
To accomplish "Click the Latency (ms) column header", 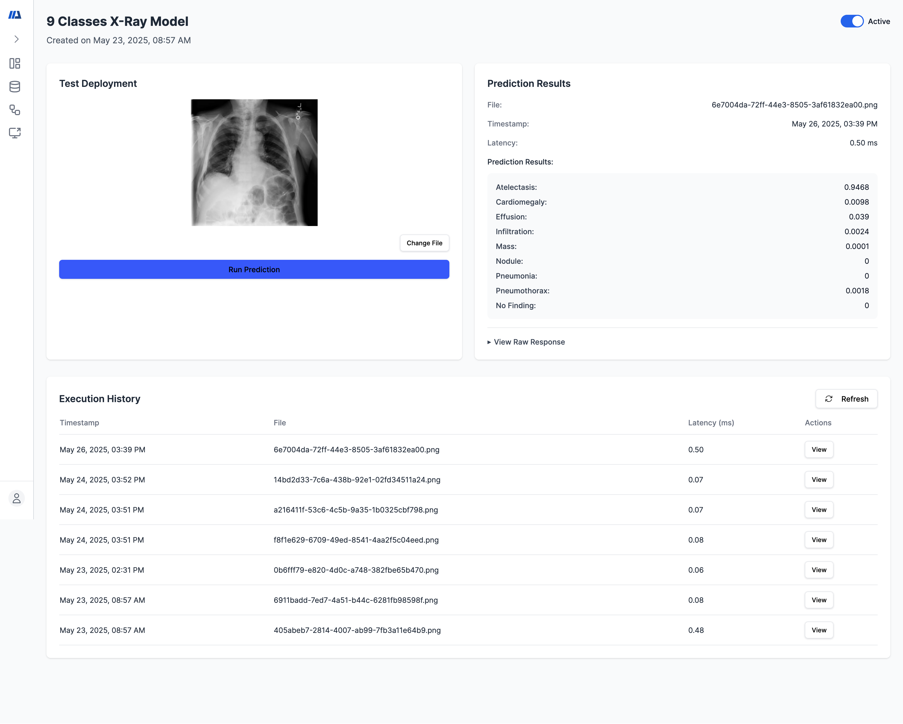I will [711, 422].
